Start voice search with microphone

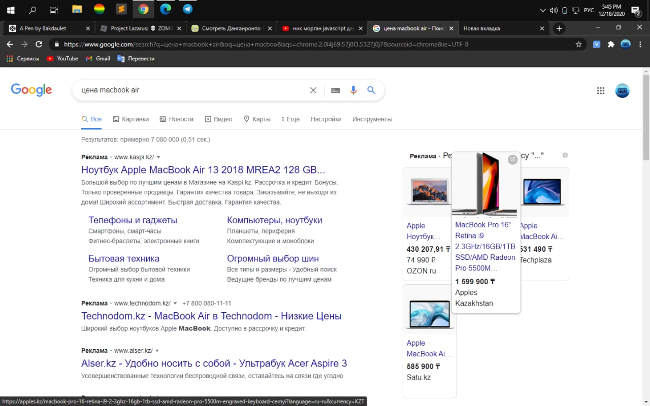coord(353,90)
